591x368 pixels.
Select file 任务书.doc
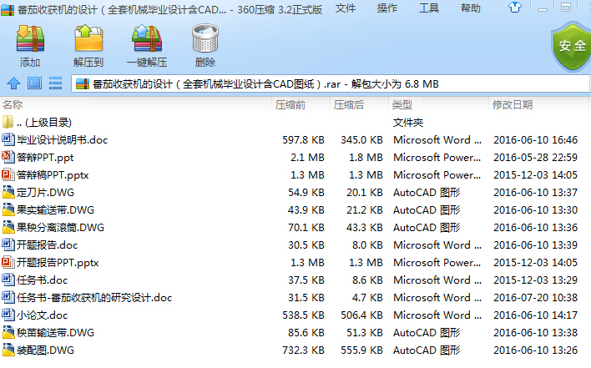295,280
